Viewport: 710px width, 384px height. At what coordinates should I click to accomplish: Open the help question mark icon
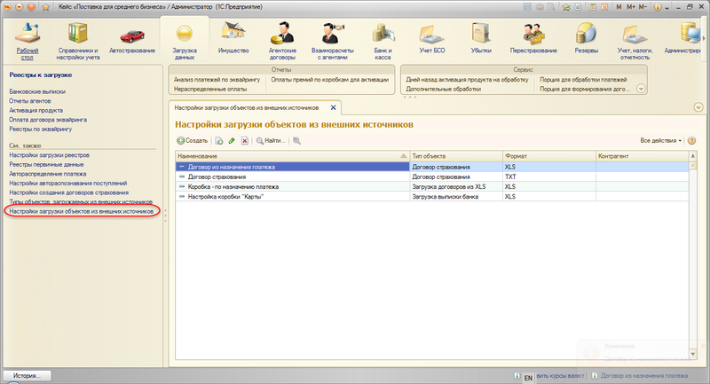pyautogui.click(x=690, y=140)
